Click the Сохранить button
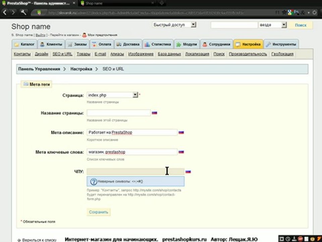The image size is (322, 242). click(x=99, y=212)
